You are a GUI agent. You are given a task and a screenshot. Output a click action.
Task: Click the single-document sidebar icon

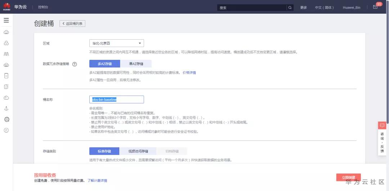pos(6,76)
